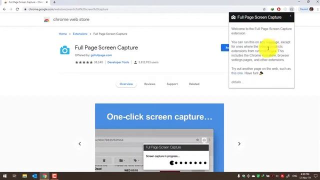Switch to the Support tab
Image resolution: width=320 pixels, height=180 pixels.
tap(172, 84)
